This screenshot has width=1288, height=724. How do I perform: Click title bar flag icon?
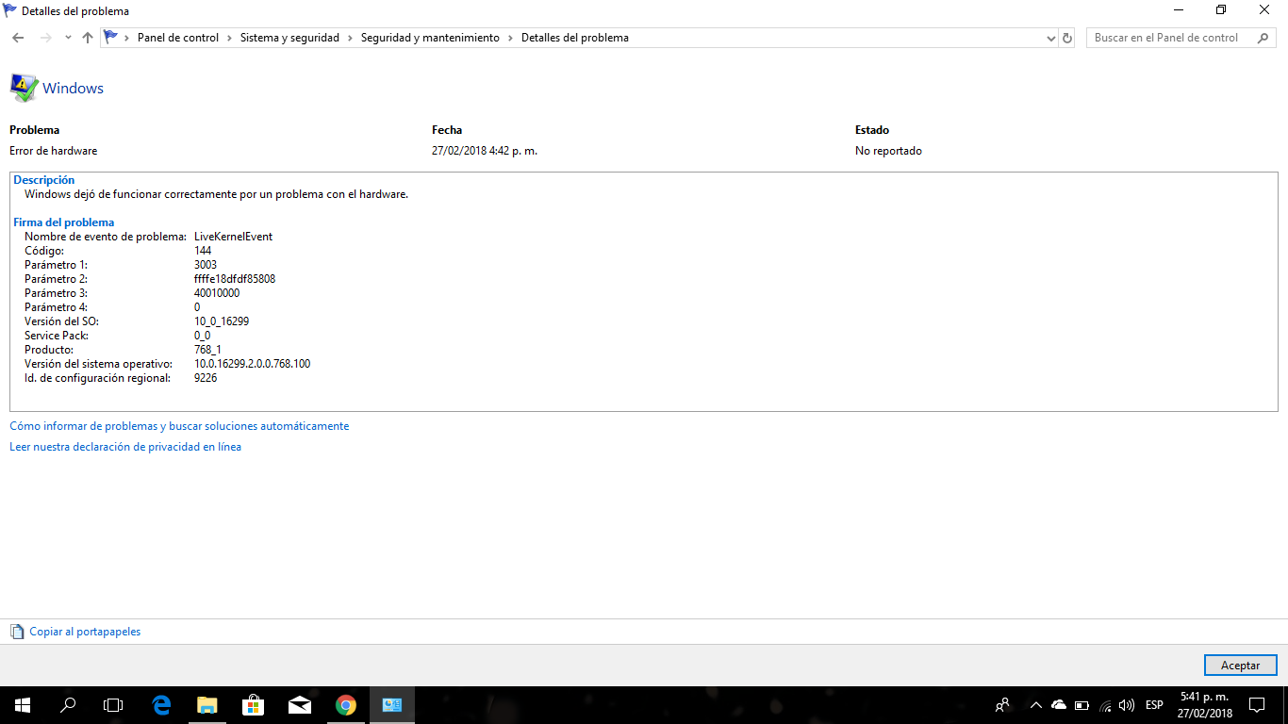point(10,10)
